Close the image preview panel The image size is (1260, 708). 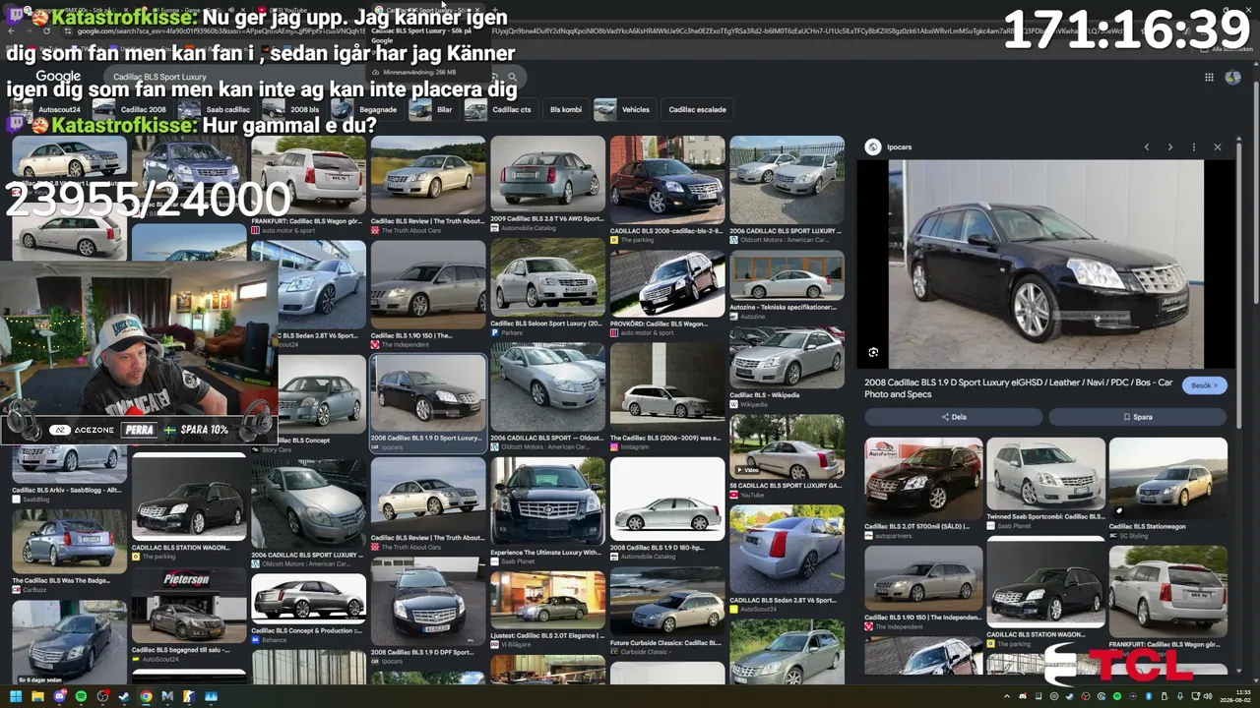pyautogui.click(x=1218, y=147)
